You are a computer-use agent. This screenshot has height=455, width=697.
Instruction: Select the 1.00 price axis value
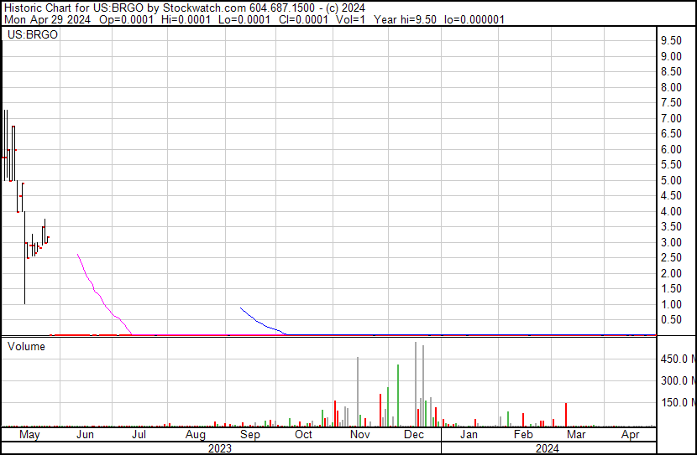point(671,305)
